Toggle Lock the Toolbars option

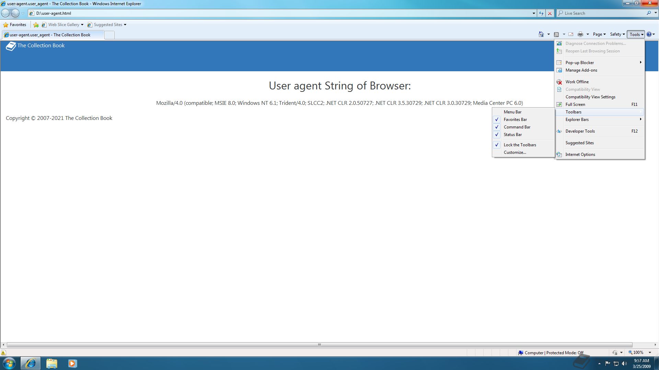[523, 145]
